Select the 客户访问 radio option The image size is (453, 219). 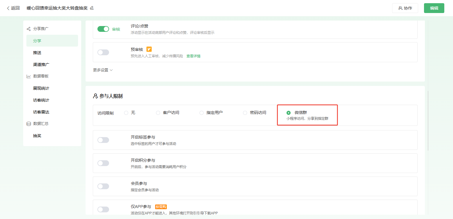pyautogui.click(x=158, y=113)
